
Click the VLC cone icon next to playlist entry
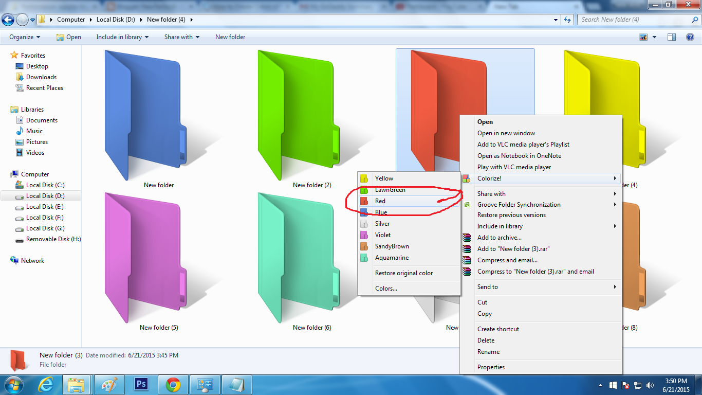(x=467, y=145)
